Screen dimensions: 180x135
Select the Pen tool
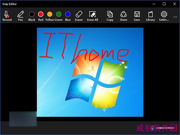(20, 16)
